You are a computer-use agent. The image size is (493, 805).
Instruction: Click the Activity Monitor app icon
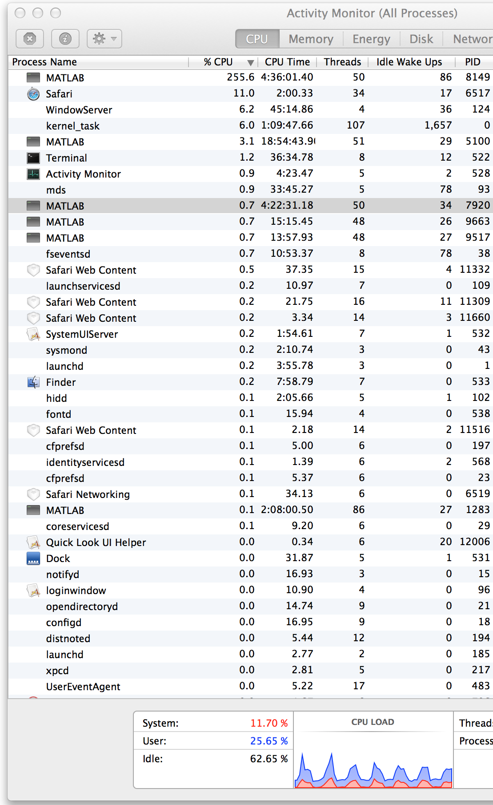tap(33, 174)
